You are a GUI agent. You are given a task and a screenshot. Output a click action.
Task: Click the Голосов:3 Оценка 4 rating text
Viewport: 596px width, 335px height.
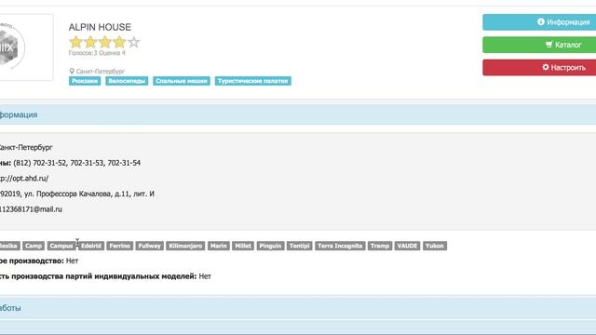(97, 53)
